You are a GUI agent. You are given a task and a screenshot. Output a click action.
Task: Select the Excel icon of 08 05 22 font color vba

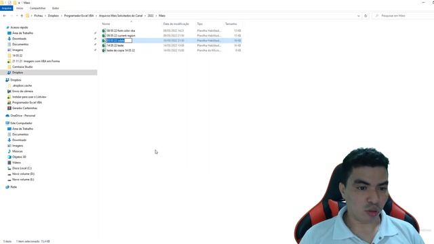click(x=104, y=30)
